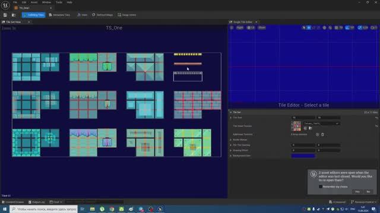The width and height of the screenshot is (380, 213).
Task: Use selected asset for Tile Sheet Texture
Action: coord(305,128)
